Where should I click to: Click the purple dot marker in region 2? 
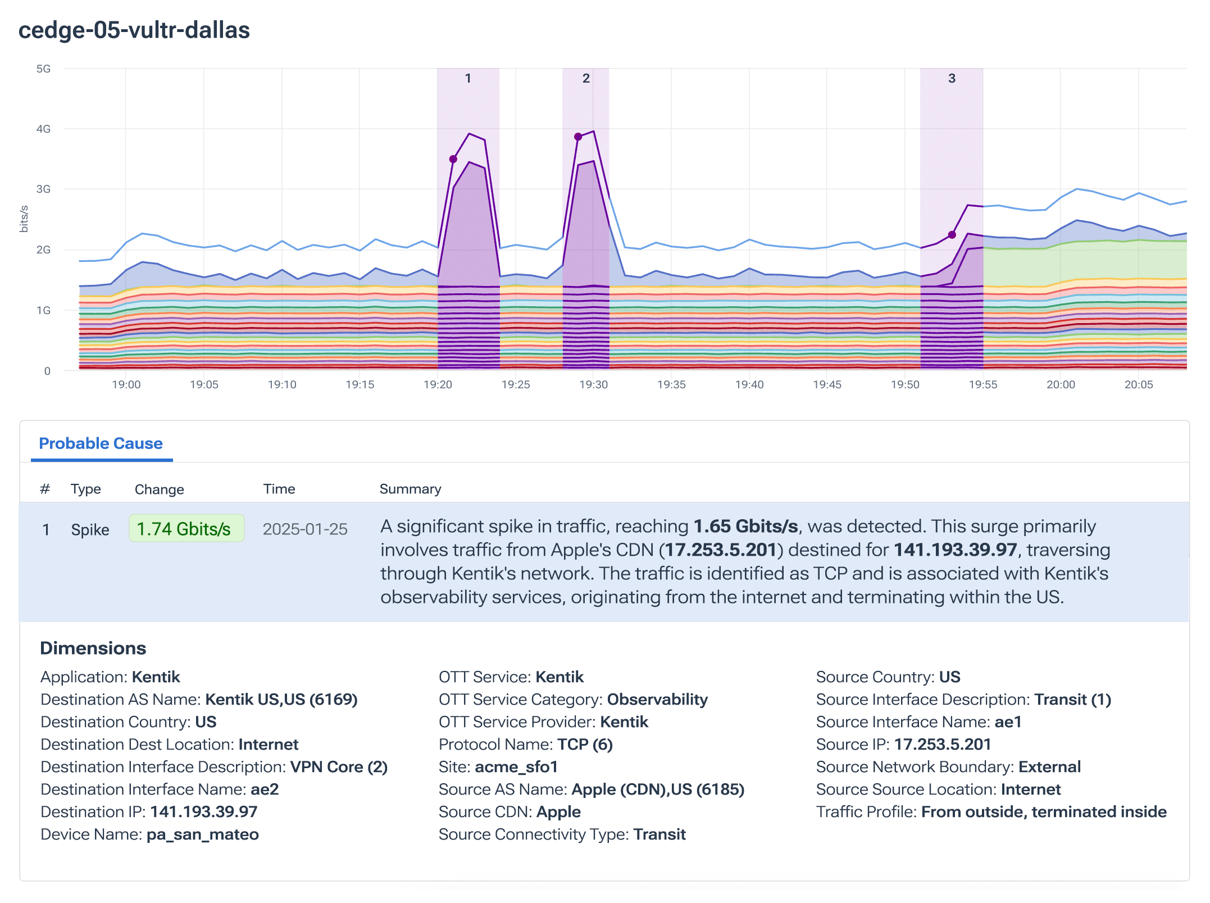[578, 137]
